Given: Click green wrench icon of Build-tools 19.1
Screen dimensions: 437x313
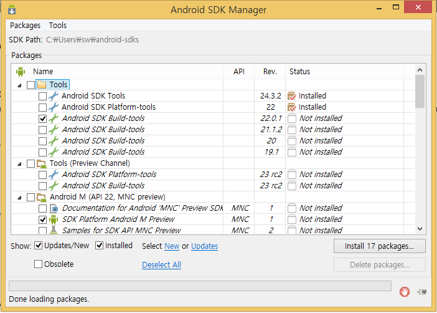Looking at the screenshot, I should pyautogui.click(x=54, y=152).
